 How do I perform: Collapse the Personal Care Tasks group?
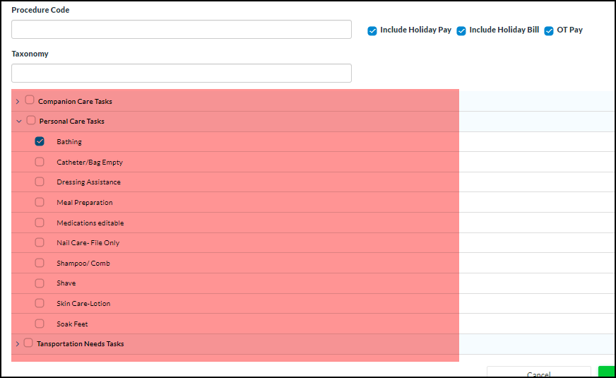(18, 122)
